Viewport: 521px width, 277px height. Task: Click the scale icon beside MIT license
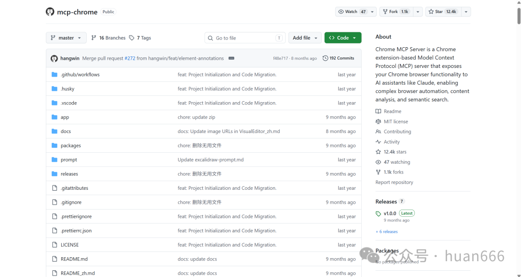378,121
